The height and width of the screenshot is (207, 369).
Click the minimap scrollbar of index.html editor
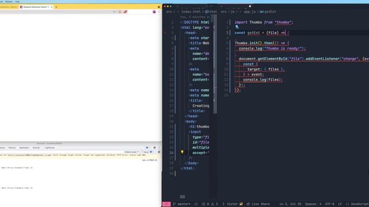(215, 63)
